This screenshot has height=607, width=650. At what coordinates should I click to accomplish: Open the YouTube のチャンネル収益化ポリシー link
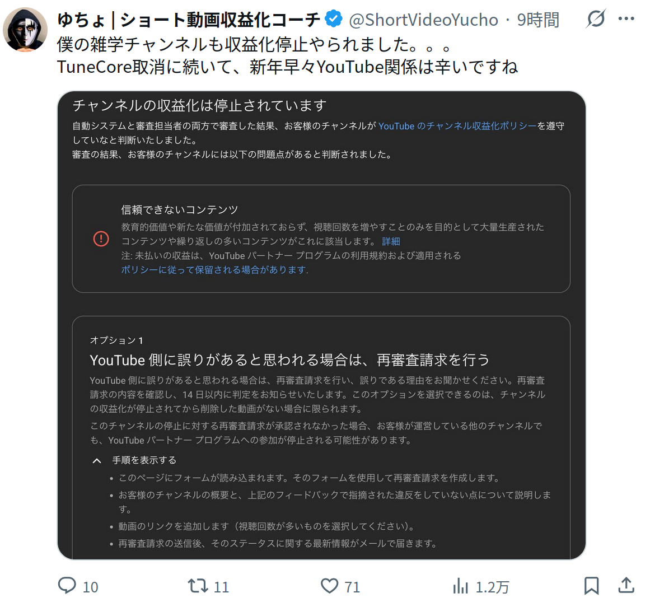(457, 126)
